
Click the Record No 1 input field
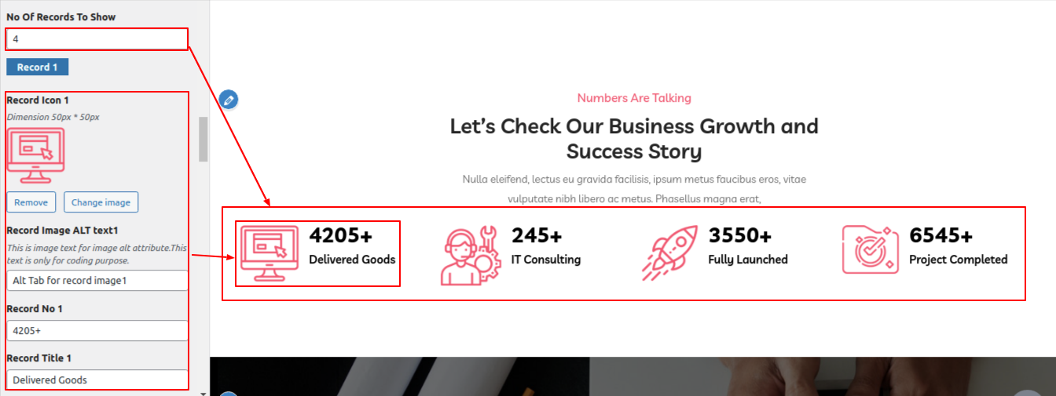97,330
